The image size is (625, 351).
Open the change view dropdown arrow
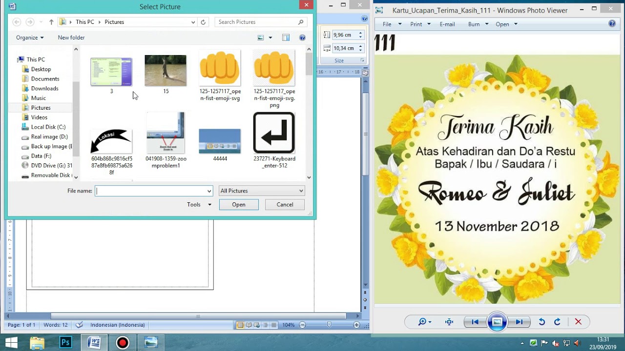point(270,38)
